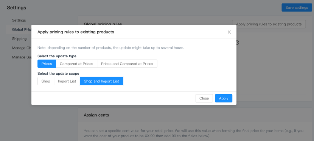Close the dialog with the X icon
Screen dimensions: 314x141
click(x=229, y=32)
